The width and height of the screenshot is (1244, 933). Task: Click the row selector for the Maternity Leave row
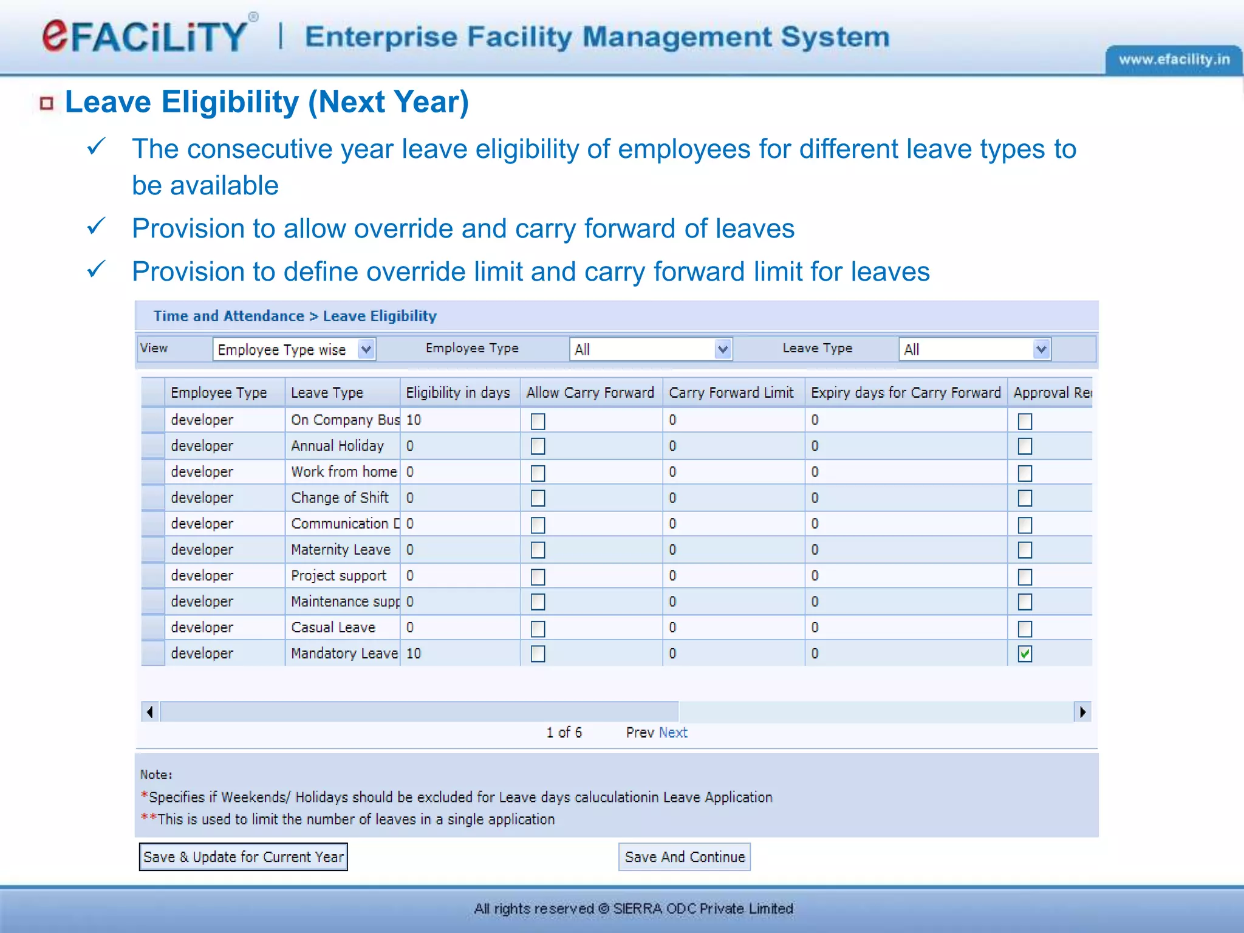click(x=153, y=549)
